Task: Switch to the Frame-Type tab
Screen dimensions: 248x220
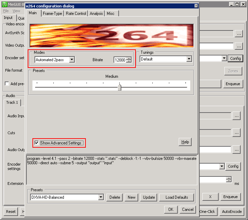Action: tap(52, 14)
